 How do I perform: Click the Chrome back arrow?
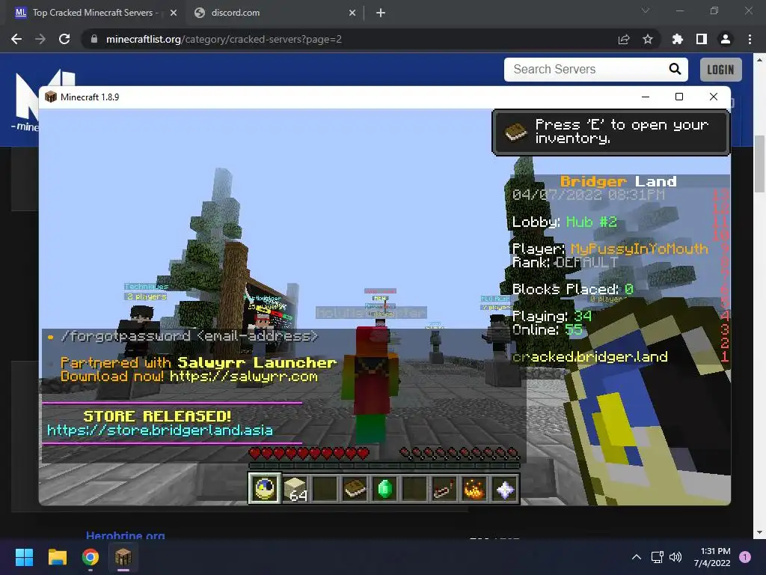(16, 39)
